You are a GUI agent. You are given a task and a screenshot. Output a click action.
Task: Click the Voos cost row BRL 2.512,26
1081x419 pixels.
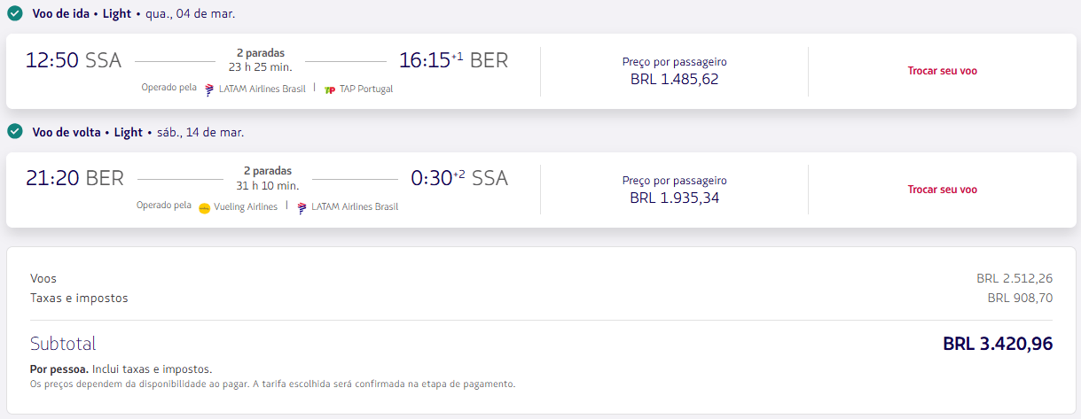pyautogui.click(x=541, y=278)
